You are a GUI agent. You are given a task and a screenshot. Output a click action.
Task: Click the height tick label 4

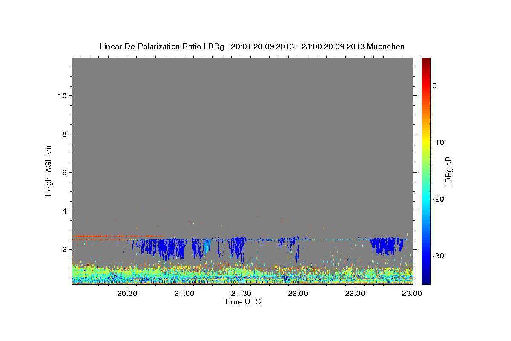pos(63,211)
